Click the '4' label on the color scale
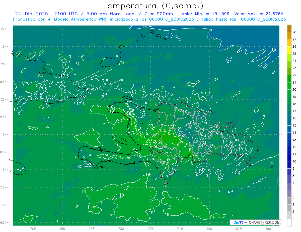This screenshot has width=301, height=232. pyautogui.click(x=293, y=204)
